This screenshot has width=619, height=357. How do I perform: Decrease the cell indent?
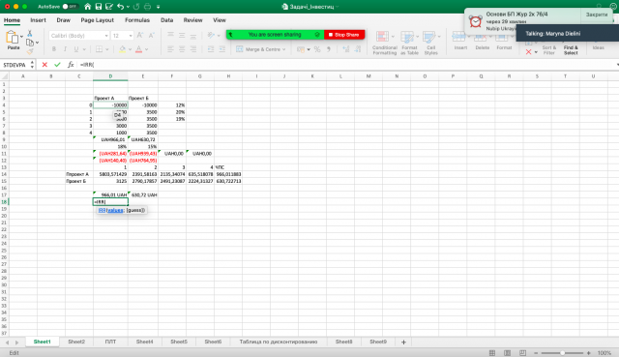tap(211, 49)
